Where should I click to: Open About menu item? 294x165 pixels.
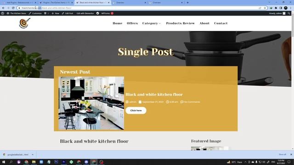[204, 23]
